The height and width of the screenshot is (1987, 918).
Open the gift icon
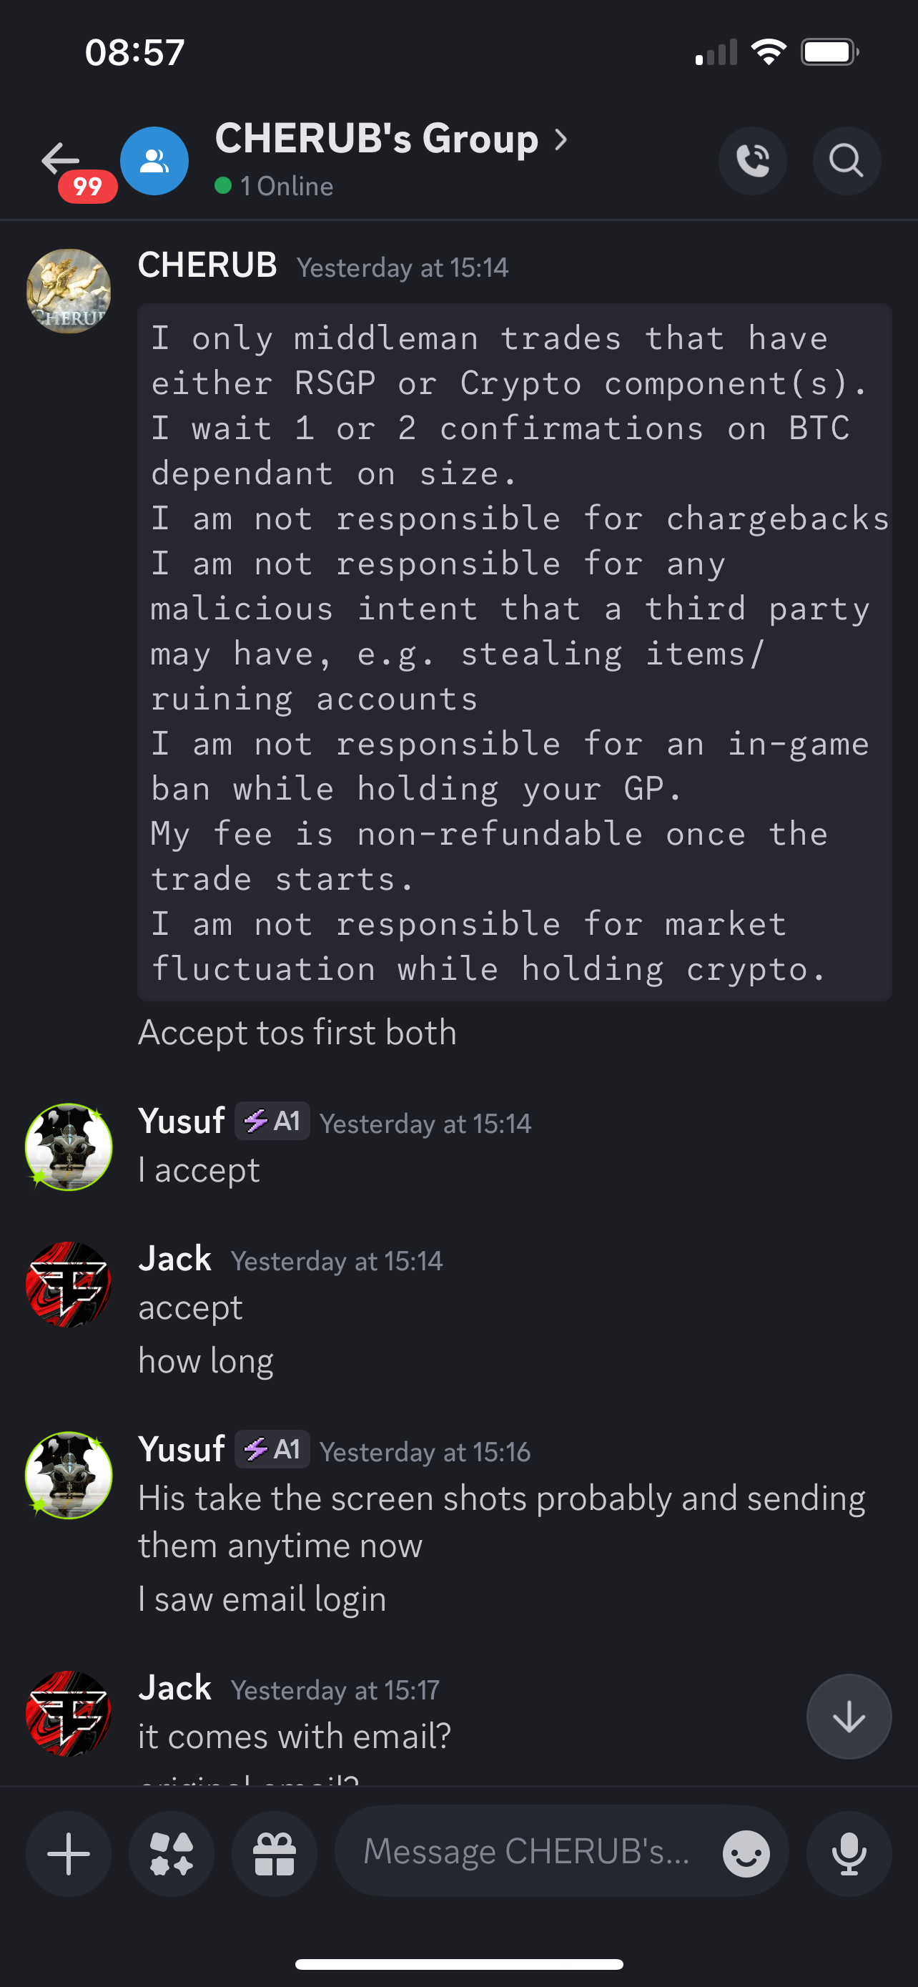click(275, 1853)
